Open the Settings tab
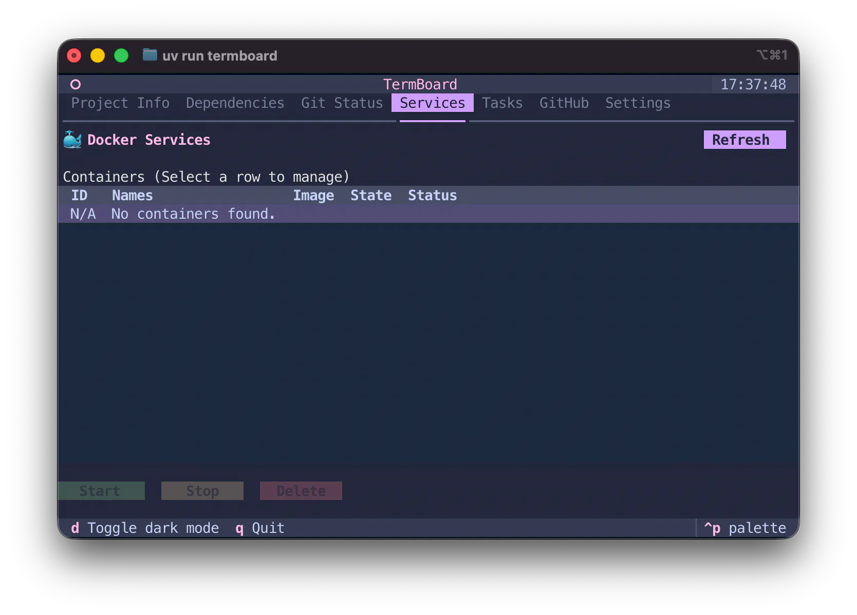The image size is (857, 615). [638, 103]
